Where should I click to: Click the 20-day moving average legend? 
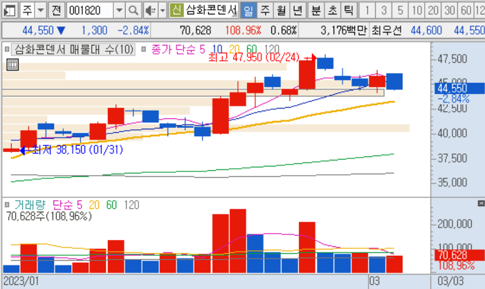tap(234, 49)
